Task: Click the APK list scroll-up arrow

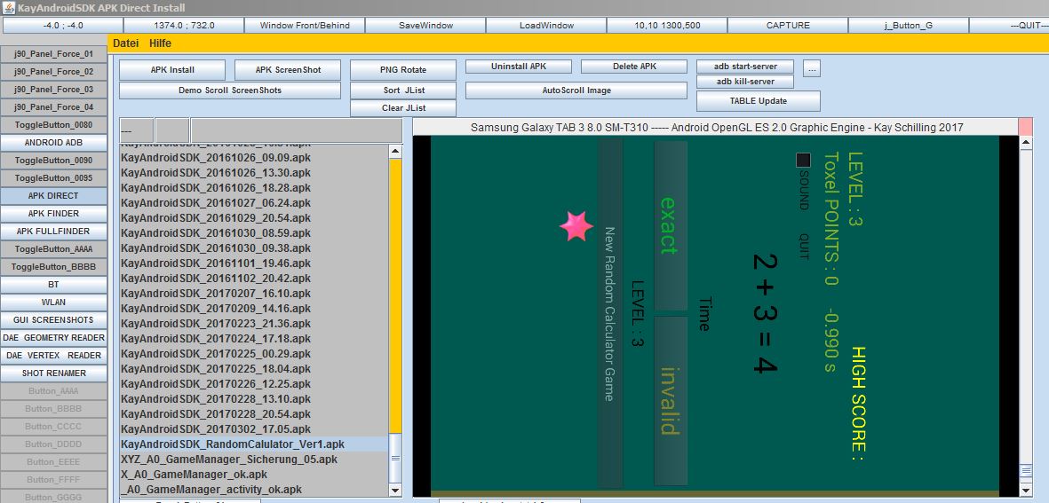Action: tap(396, 152)
